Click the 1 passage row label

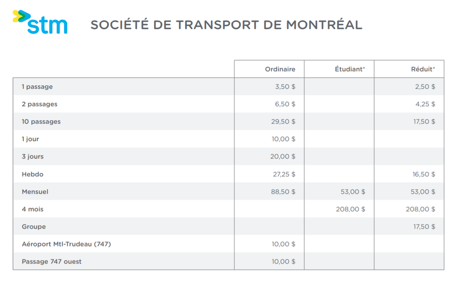pyautogui.click(x=37, y=87)
